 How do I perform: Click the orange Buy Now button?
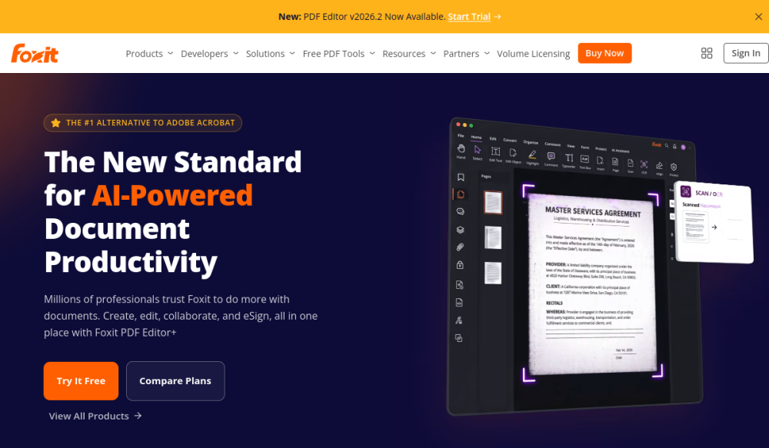(604, 54)
